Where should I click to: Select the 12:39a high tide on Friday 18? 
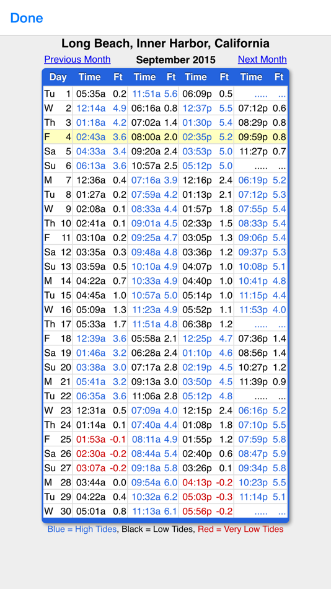(91, 339)
